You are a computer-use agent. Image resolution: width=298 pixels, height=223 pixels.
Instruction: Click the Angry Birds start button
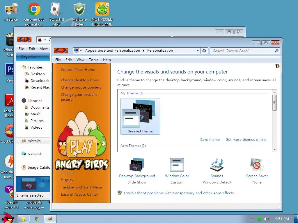(x=8, y=218)
